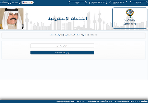
Task: Click the استمع listen speaker icon
Action: click(x=24, y=2)
